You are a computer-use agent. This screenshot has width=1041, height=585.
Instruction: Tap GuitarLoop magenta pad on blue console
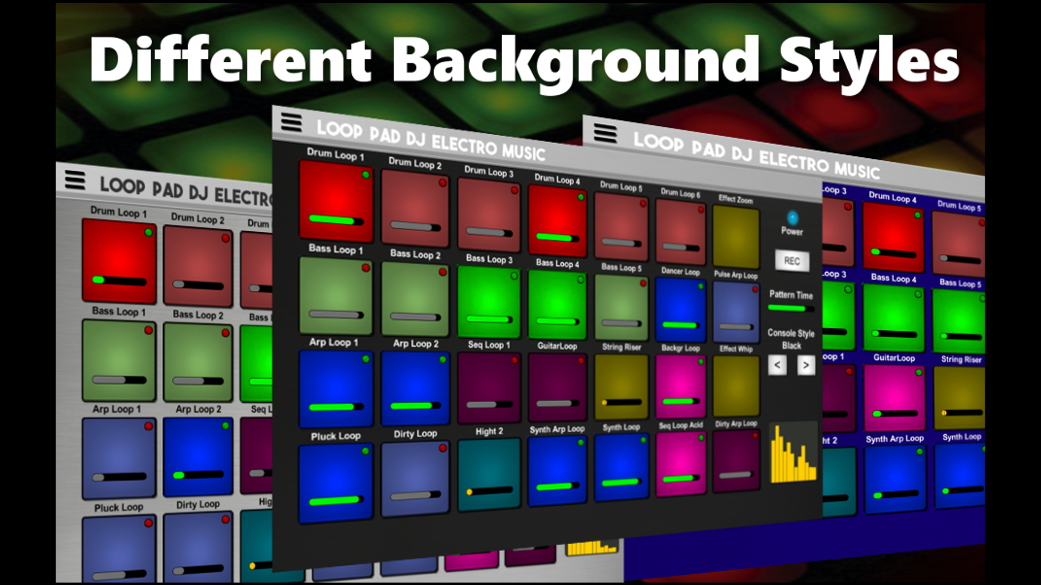pos(893,397)
